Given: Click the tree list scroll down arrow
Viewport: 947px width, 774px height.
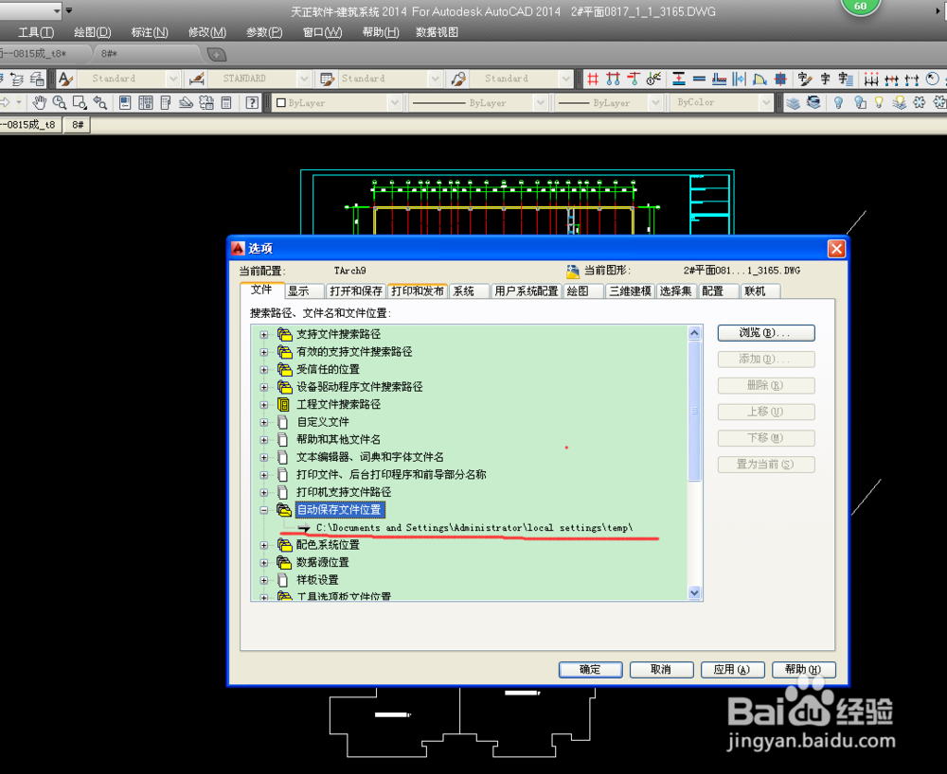Looking at the screenshot, I should click(x=694, y=593).
